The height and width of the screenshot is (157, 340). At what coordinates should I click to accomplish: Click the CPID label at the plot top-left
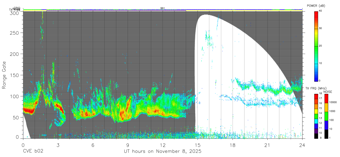pos(17,8)
